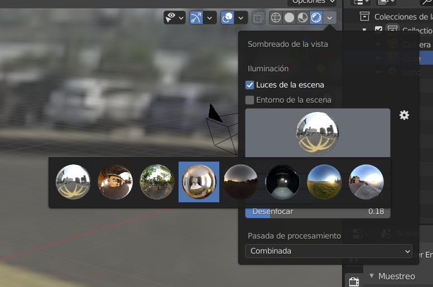Screen dimensions: 433x287
Task: Select the highlighted interior HDRI thumbnail
Action: pos(199,182)
